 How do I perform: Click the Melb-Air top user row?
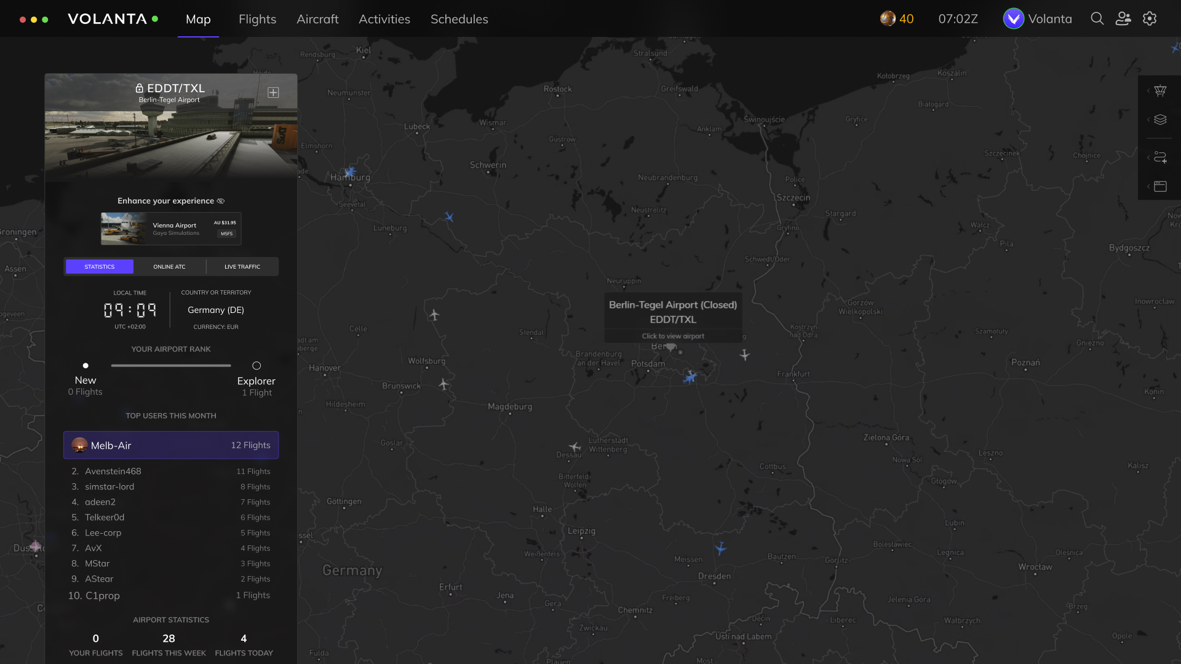[x=171, y=445]
